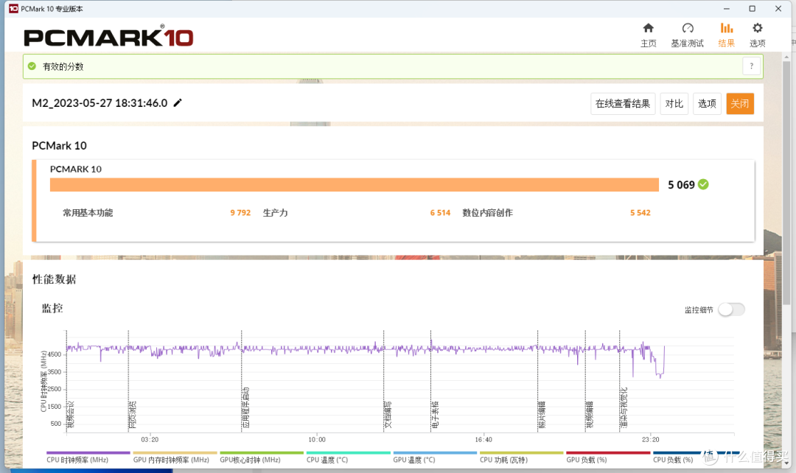This screenshot has height=473, width=796.
Task: Click the PCMark 10 section heading
Action: [x=60, y=146]
